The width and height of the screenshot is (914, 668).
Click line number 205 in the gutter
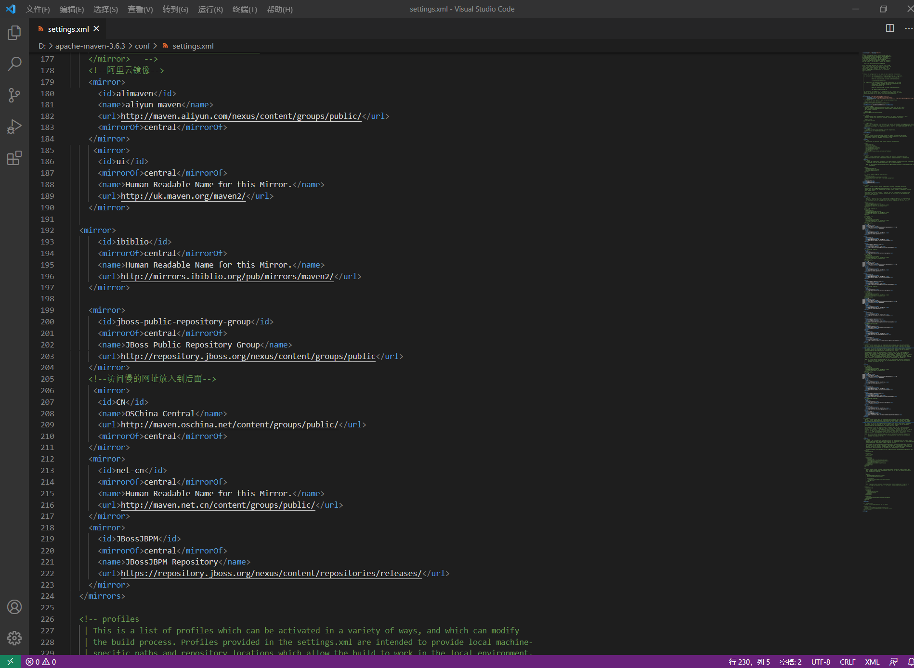47,379
